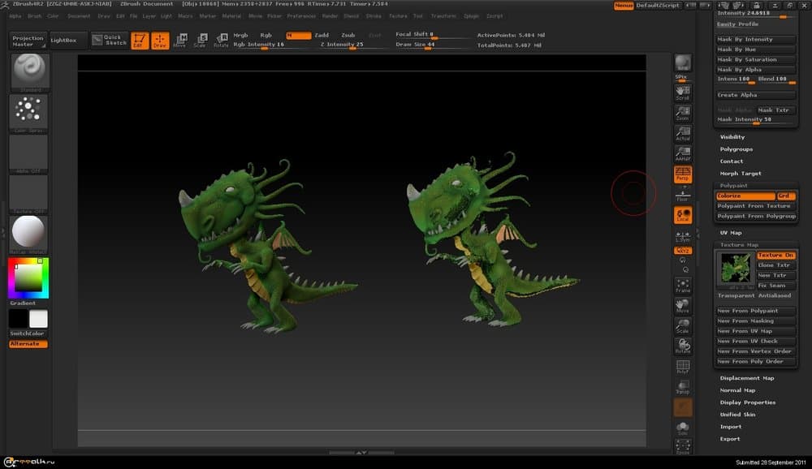Toggle Persp perspective mode

[x=683, y=174]
